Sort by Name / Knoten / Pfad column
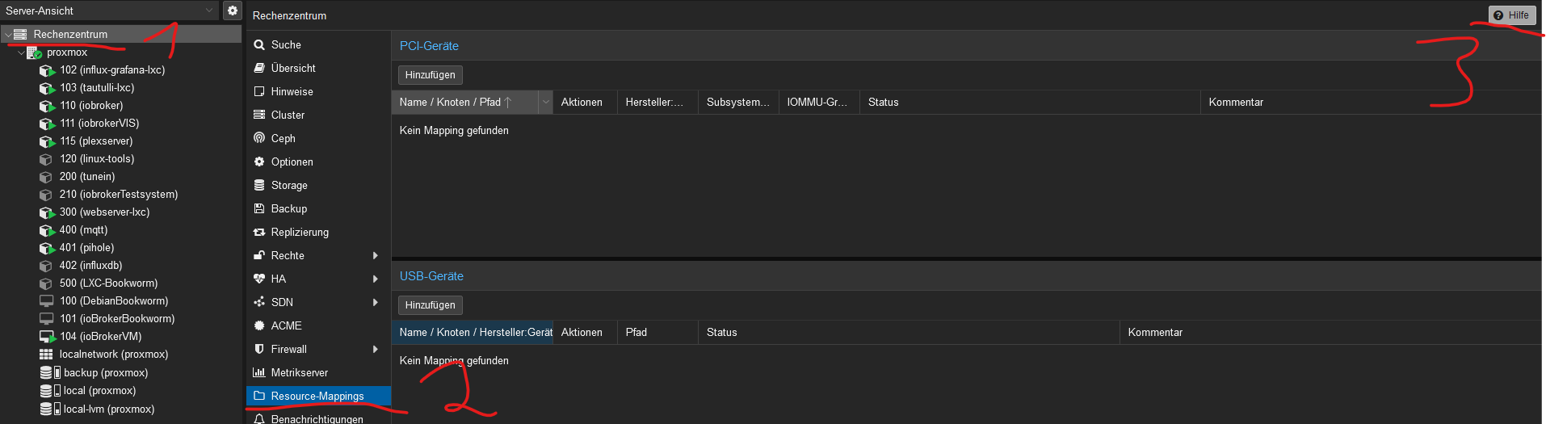 coord(464,103)
